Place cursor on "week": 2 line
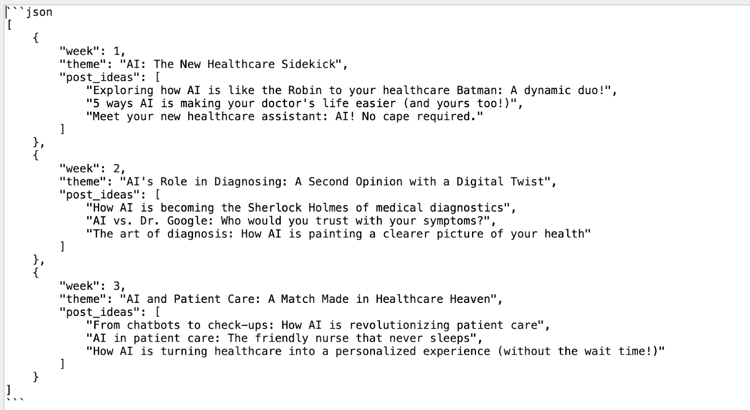Viewport: 750px width, 410px height. (92, 168)
